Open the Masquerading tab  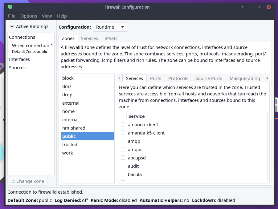click(x=245, y=78)
